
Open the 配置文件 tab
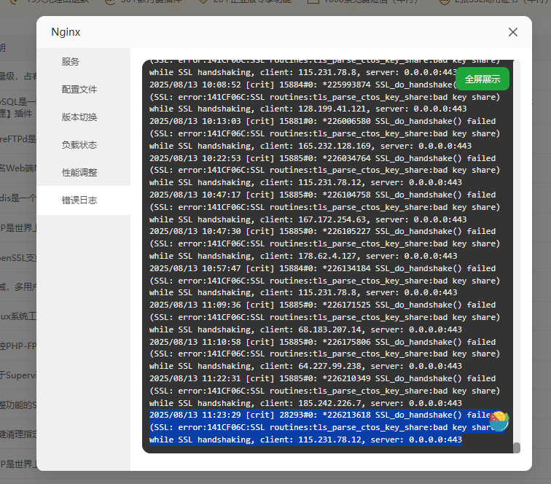(79, 90)
